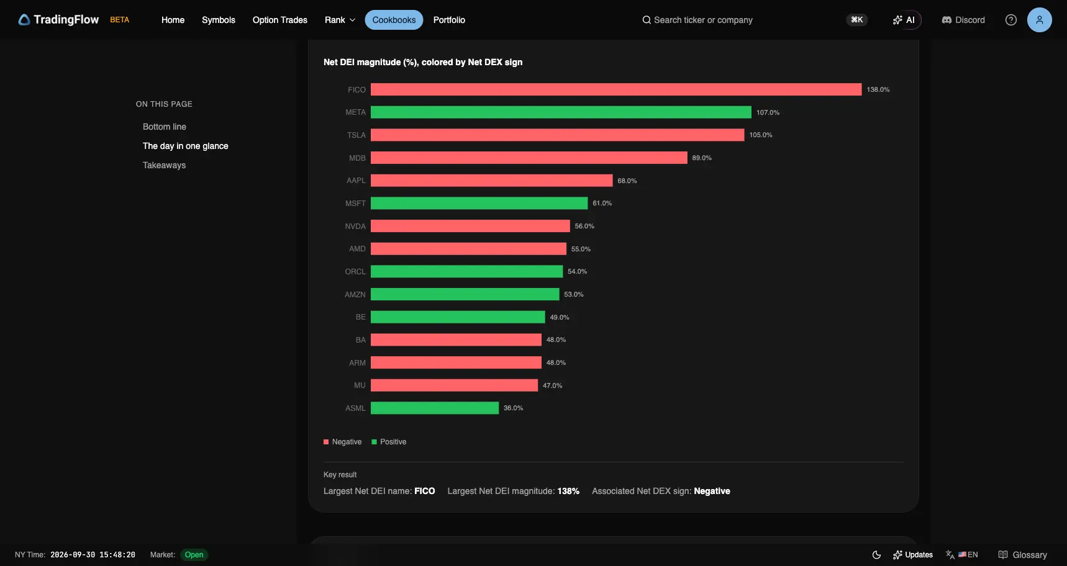Click the ⌘K shortcut badge
The height and width of the screenshot is (566, 1067).
pos(857,20)
